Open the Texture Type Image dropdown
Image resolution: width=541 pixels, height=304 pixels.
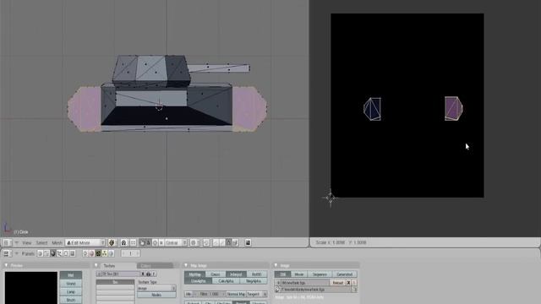tap(156, 288)
